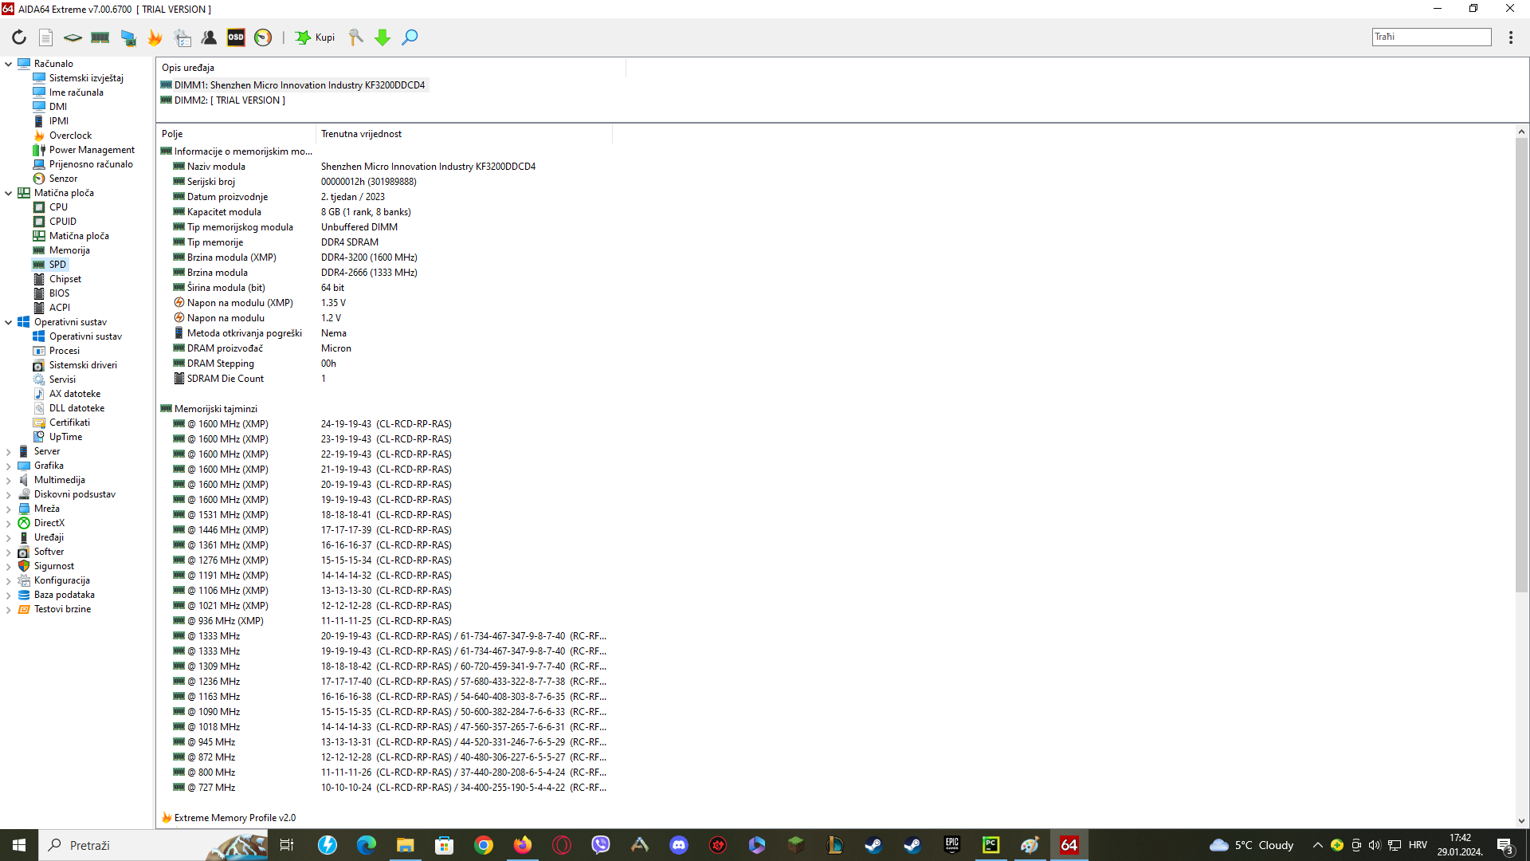The image size is (1530, 861).
Task: Click the scroll-down arrow of details pane
Action: pos(1521,821)
